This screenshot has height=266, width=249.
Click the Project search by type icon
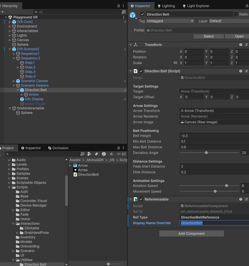pyautogui.click(x=89, y=154)
